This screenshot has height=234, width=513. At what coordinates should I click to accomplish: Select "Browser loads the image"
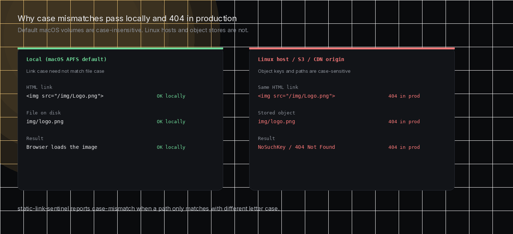pyautogui.click(x=62, y=147)
